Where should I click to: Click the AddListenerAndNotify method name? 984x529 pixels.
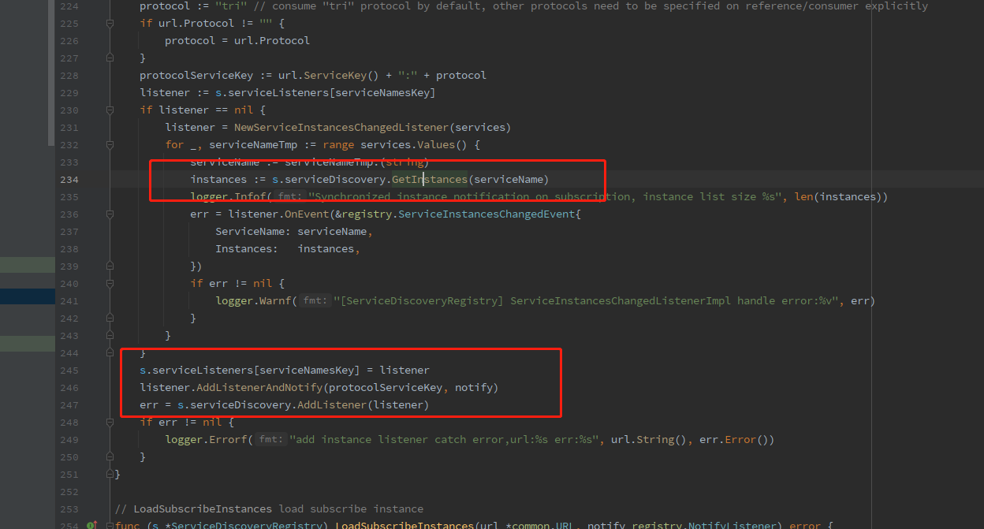259,388
